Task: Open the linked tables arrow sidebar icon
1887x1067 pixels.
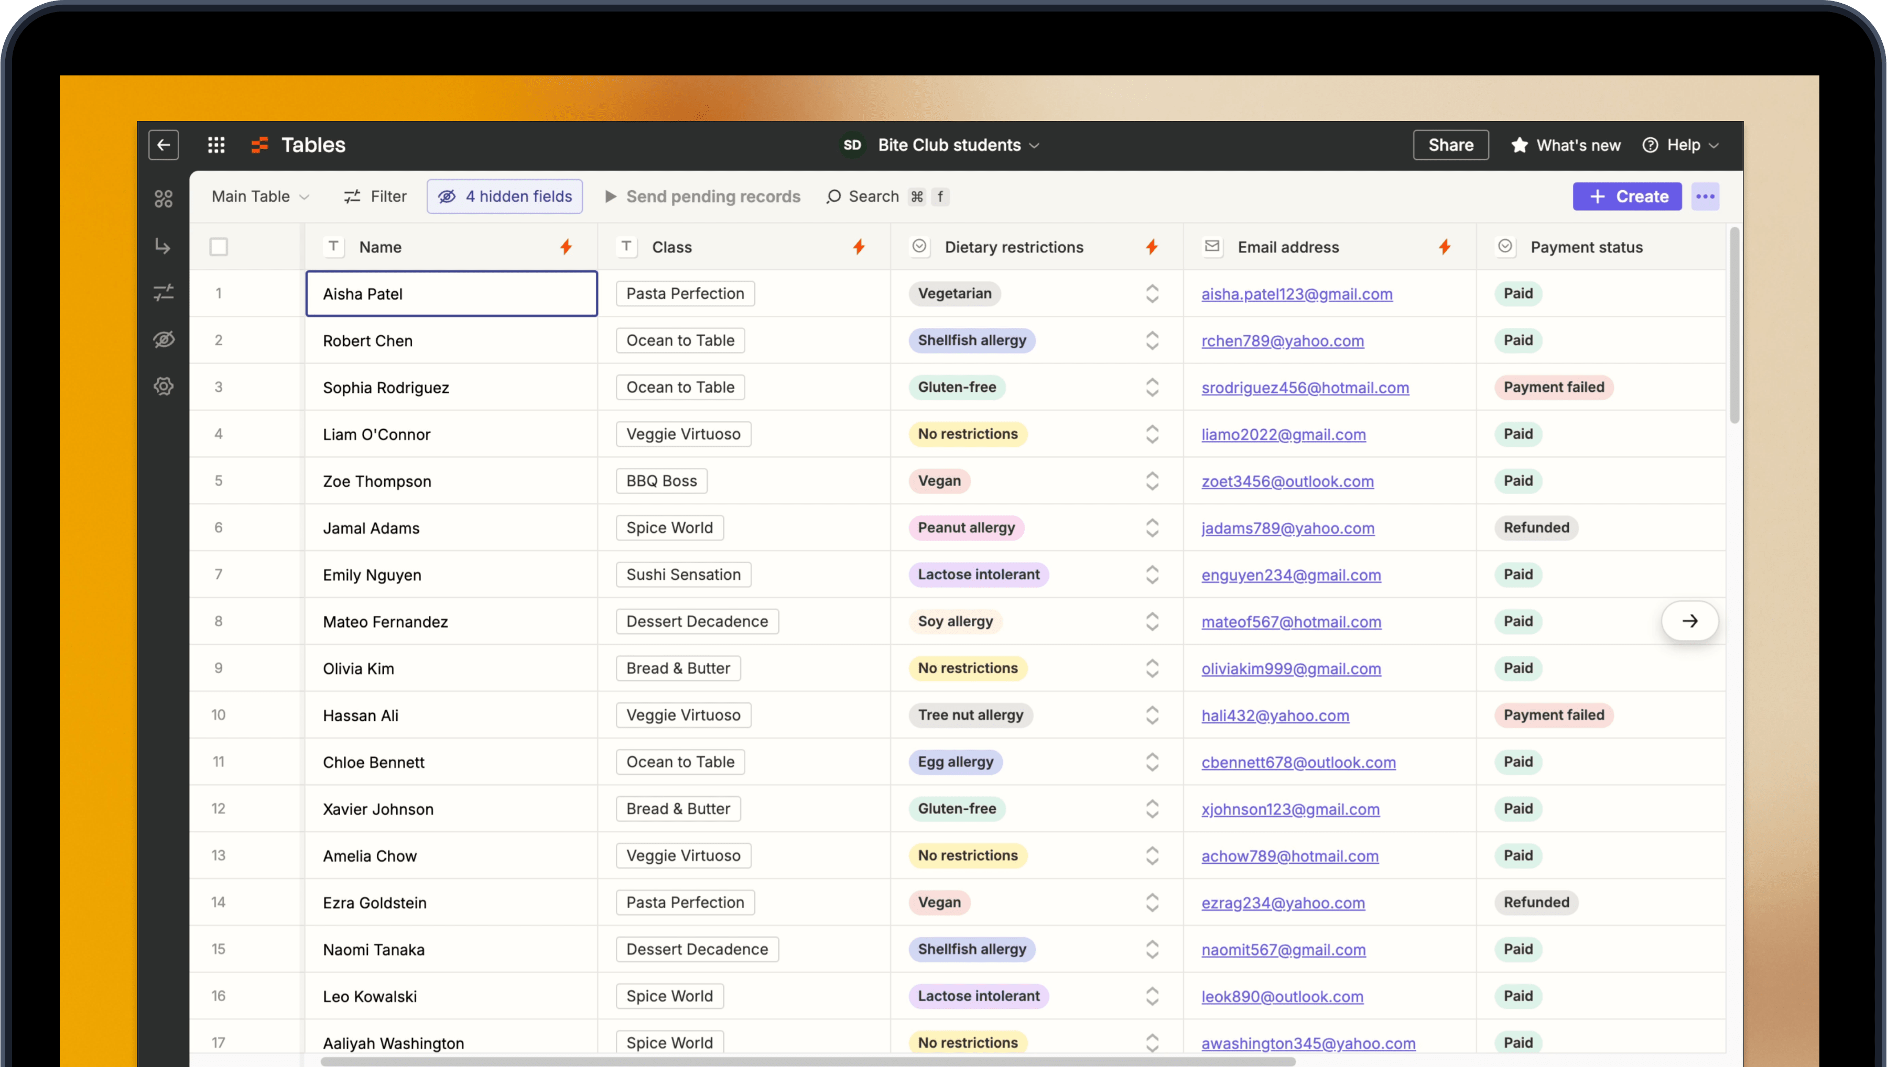Action: (x=162, y=246)
